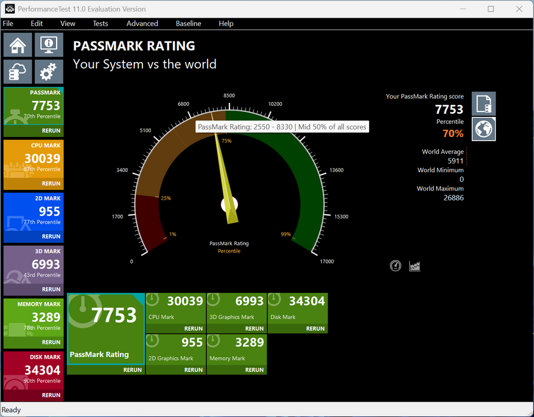Click the Ready status bar text
534x417 pixels.
click(x=11, y=410)
